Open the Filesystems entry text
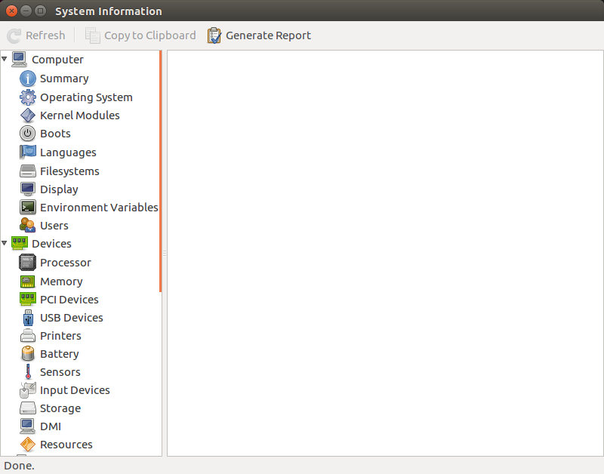Screen dimensions: 604x474 click(x=69, y=171)
